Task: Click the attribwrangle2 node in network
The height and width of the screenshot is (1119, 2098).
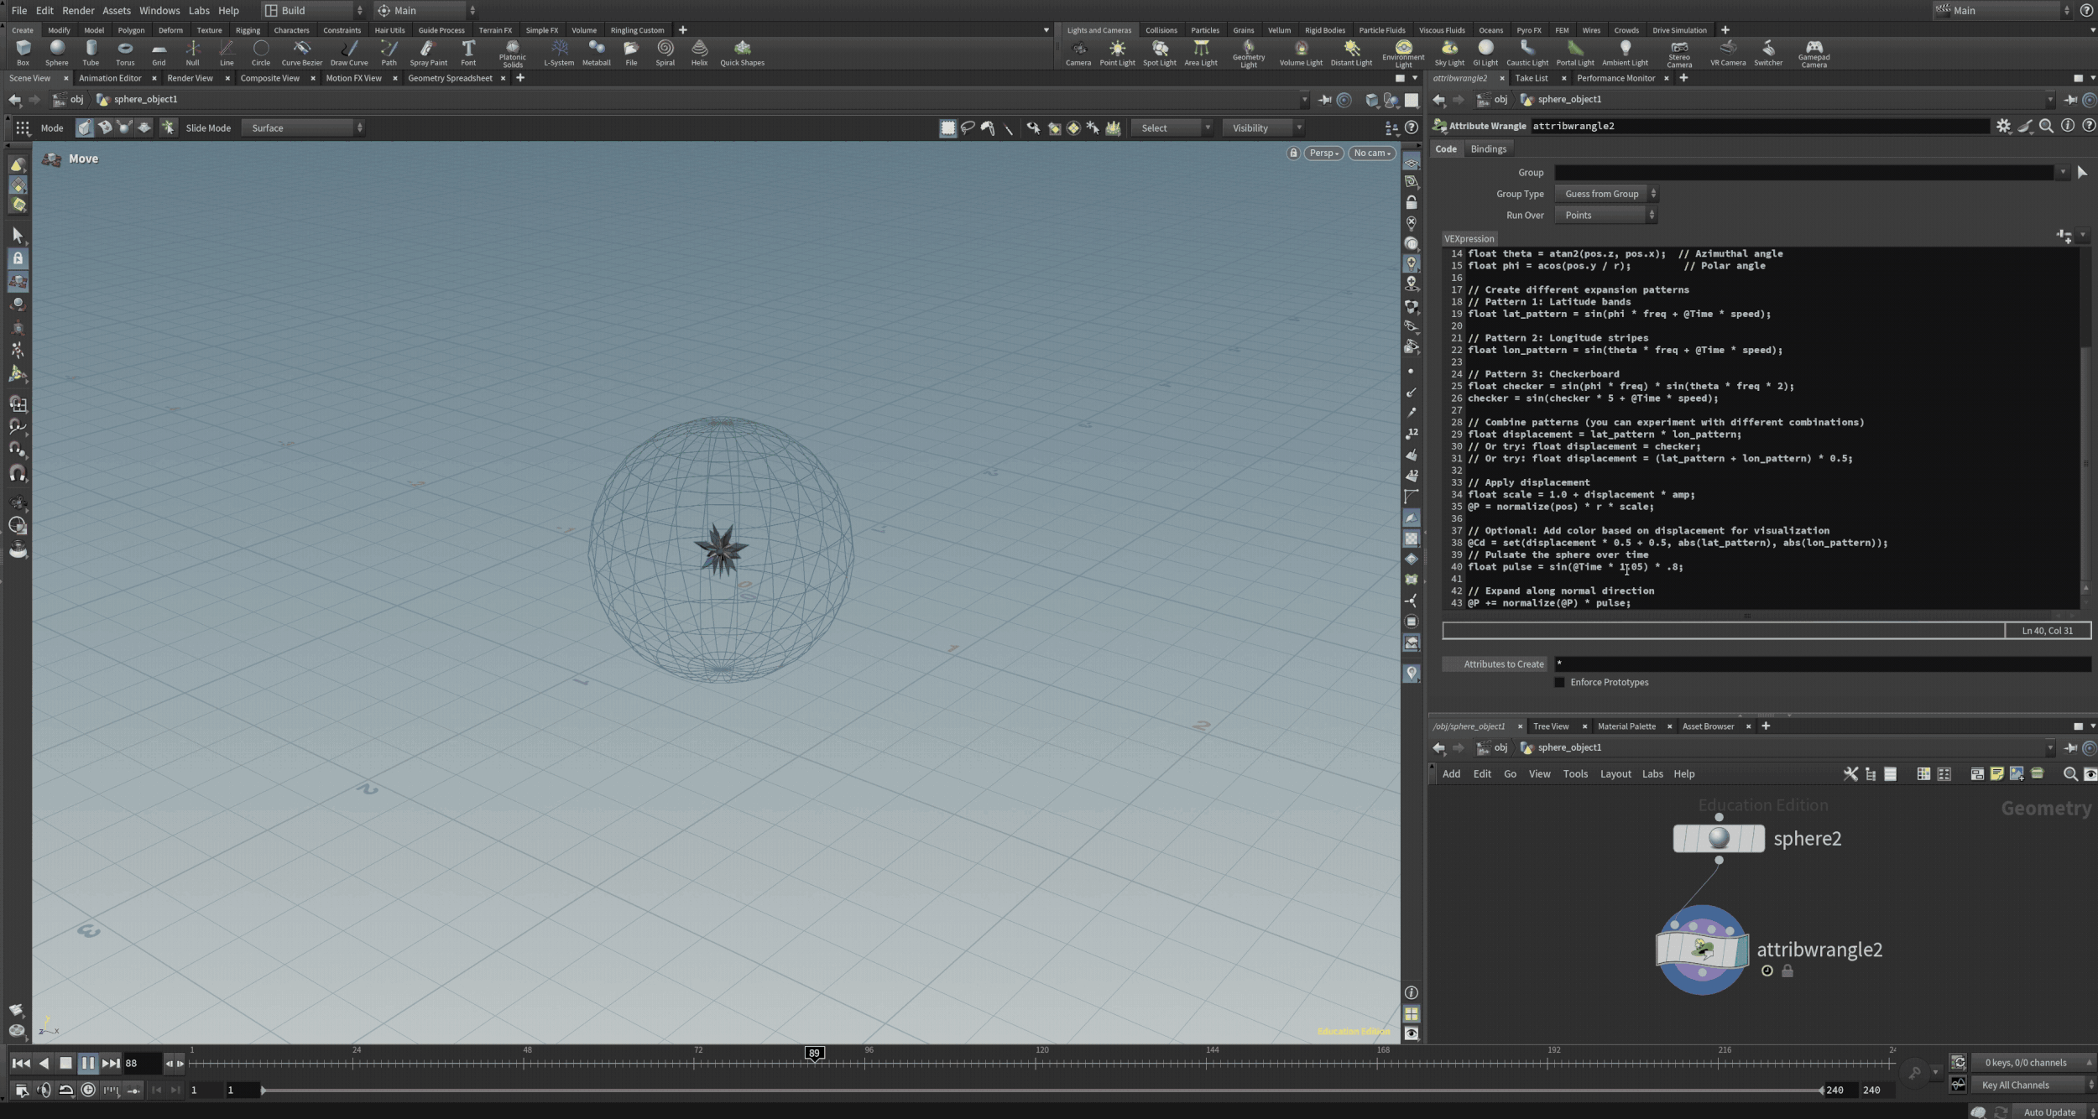Action: 1701,950
